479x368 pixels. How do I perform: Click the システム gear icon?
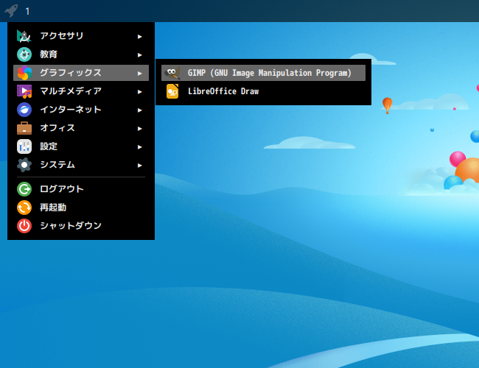tap(24, 165)
